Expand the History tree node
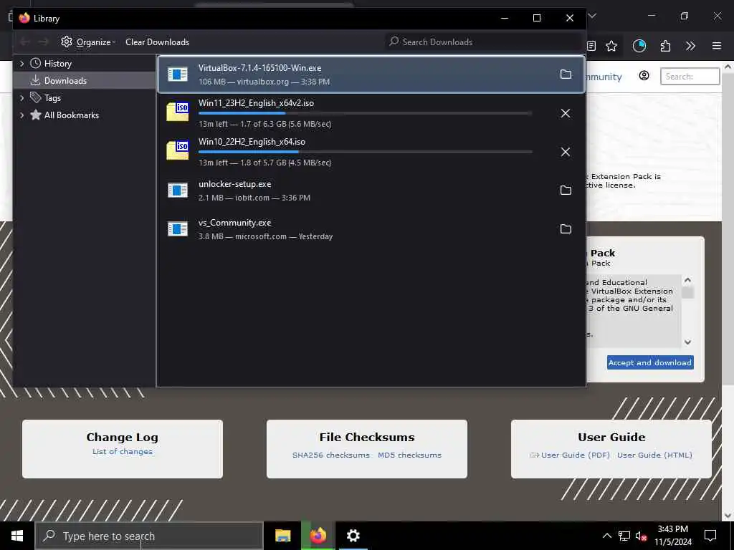 click(x=22, y=64)
